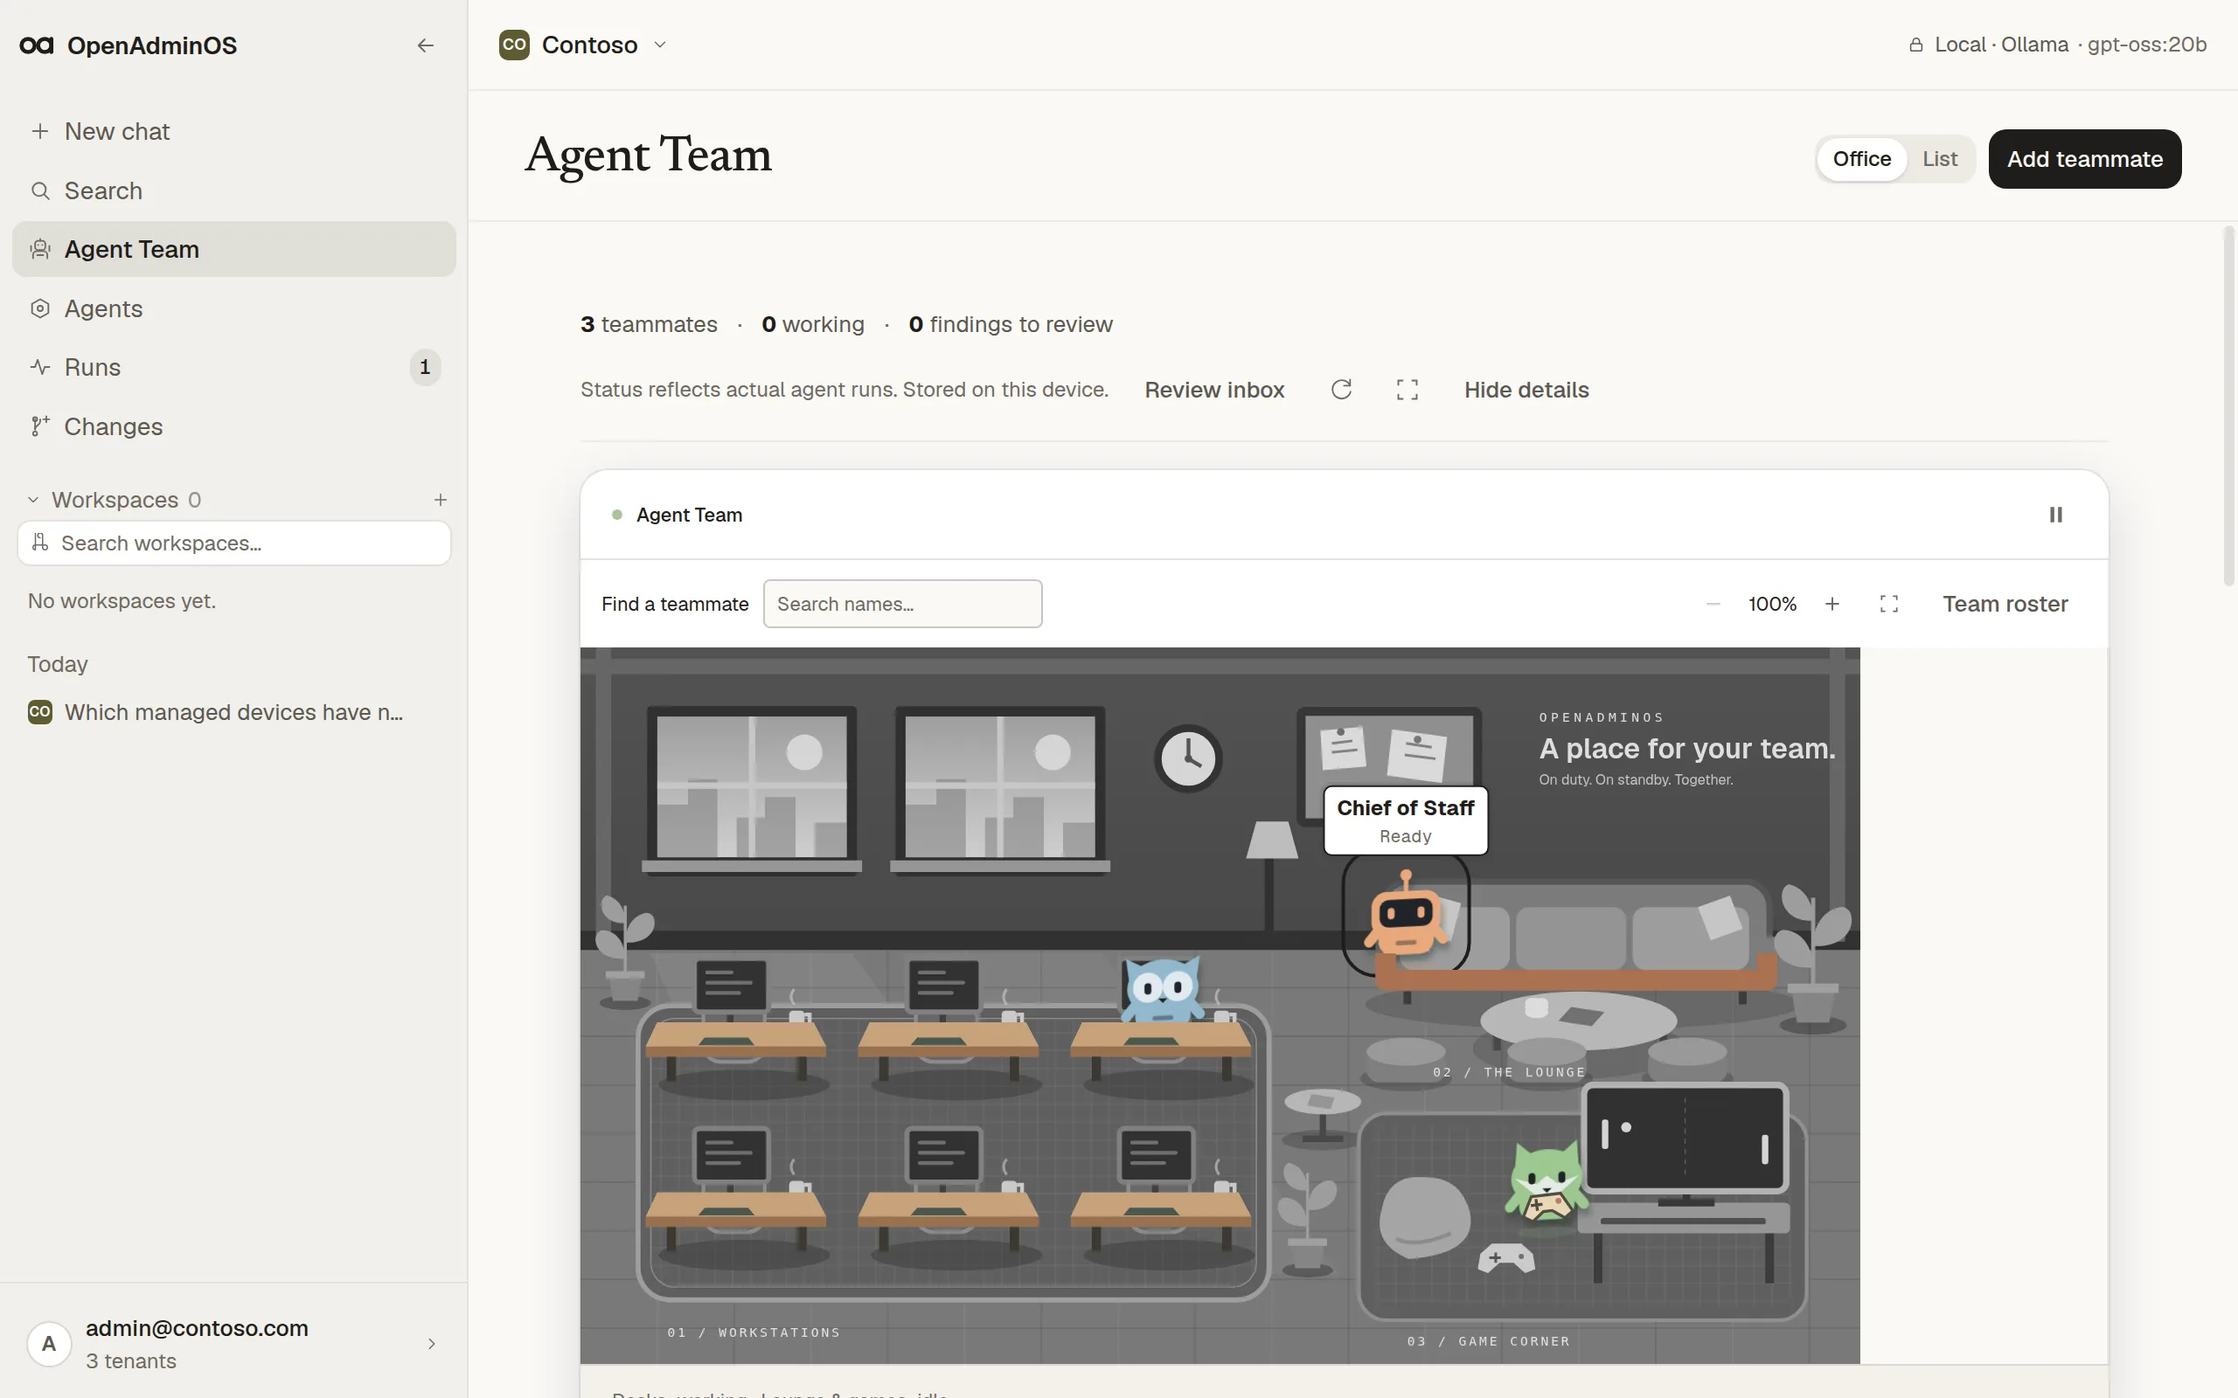2238x1398 pixels.
Task: Click the OpenAdminOS logo icon
Action: pos(36,45)
